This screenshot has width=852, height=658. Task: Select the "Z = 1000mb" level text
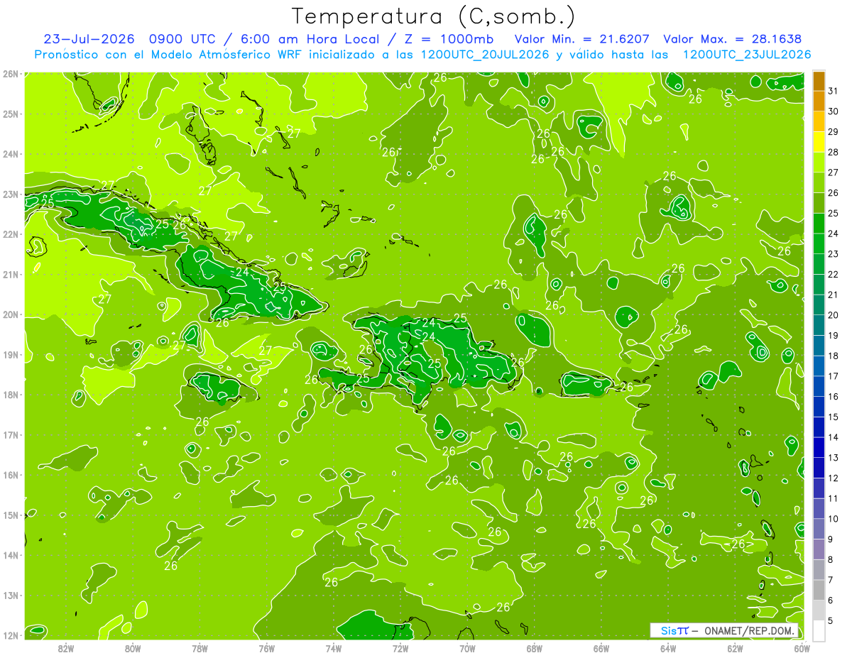(x=448, y=39)
